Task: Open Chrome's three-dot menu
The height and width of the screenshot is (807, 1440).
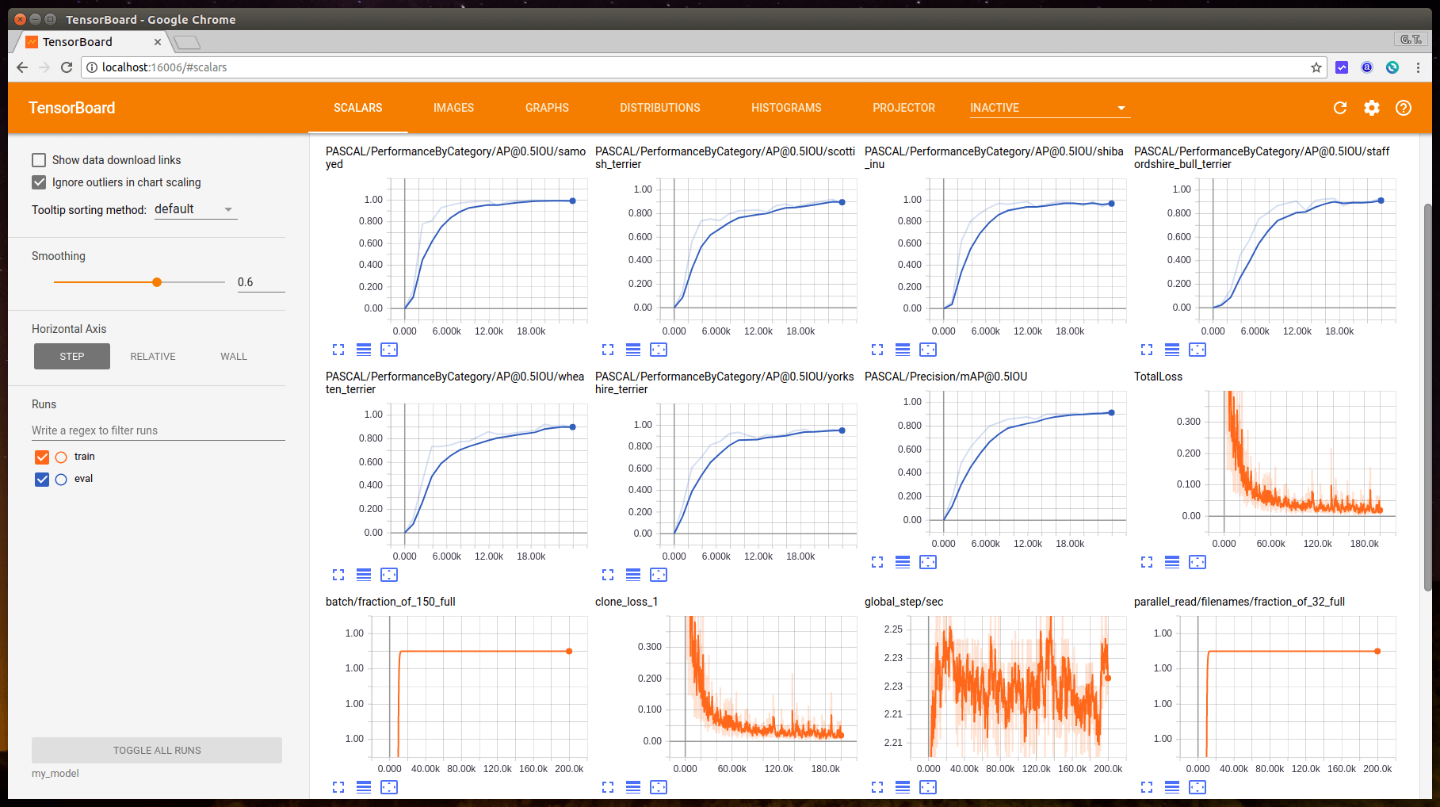Action: (x=1418, y=67)
